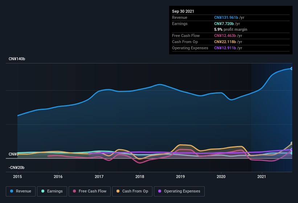Click the 2016 x-axis label
Screen dimensions: 298x203
58,177
